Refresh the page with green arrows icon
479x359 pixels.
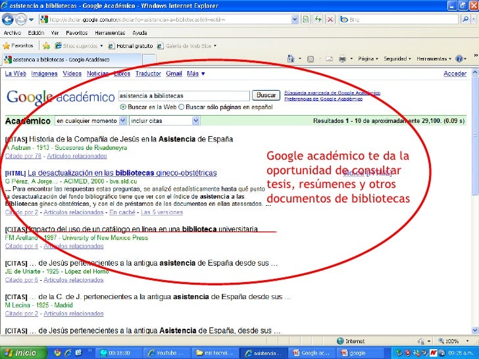coord(318,20)
